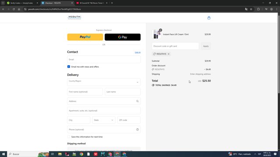Toggle Email me with news and offers
280x157 pixels.
click(x=69, y=67)
